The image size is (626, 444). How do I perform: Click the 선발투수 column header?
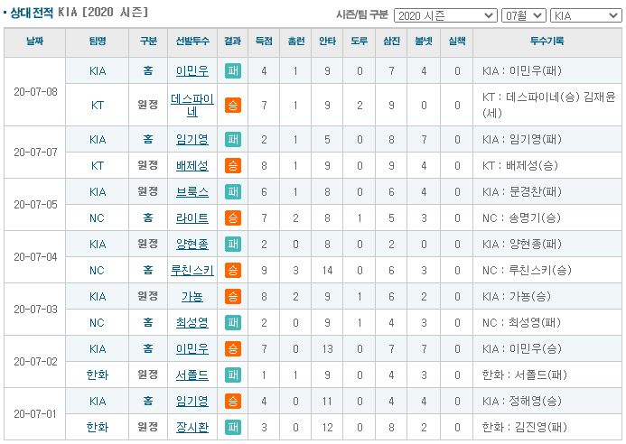click(x=192, y=42)
